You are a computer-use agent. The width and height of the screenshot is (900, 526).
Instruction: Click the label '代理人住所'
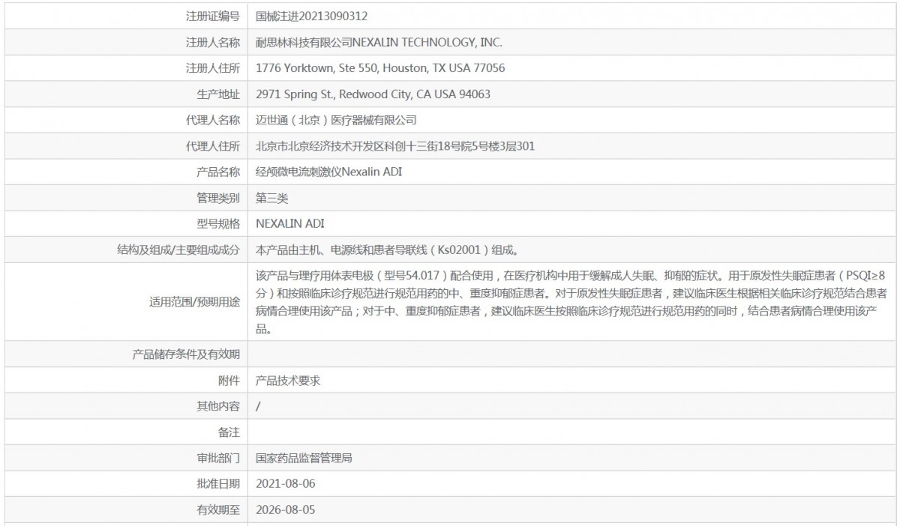213,146
